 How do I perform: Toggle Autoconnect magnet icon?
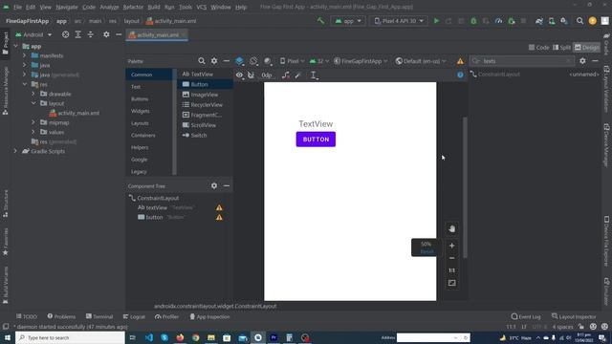pyautogui.click(x=251, y=75)
